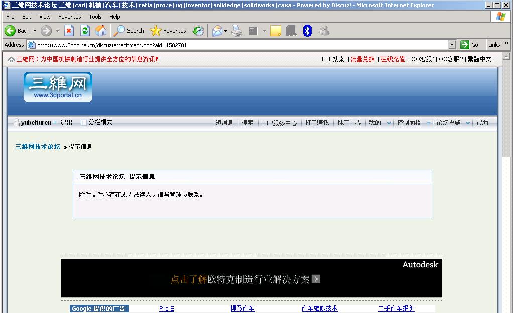
Task: Open Search magnifier toolbar button
Action: click(129, 31)
